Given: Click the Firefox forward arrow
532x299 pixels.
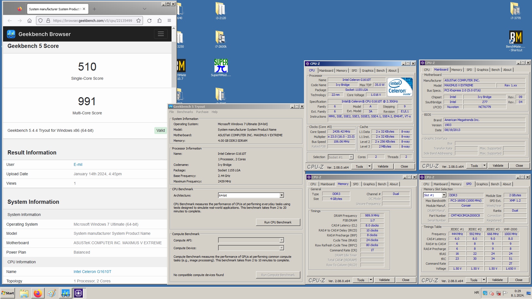Looking at the screenshot, I should tap(20, 20).
